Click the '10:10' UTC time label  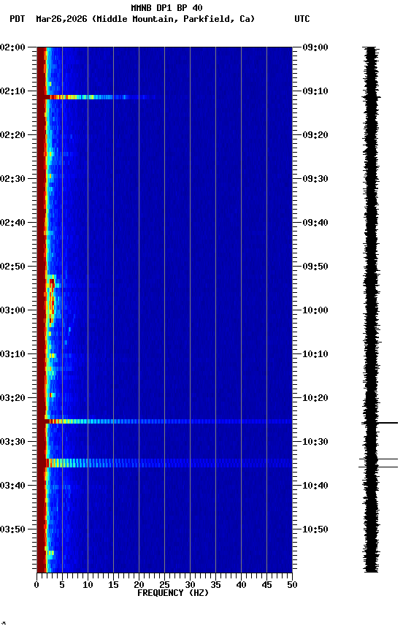point(315,354)
